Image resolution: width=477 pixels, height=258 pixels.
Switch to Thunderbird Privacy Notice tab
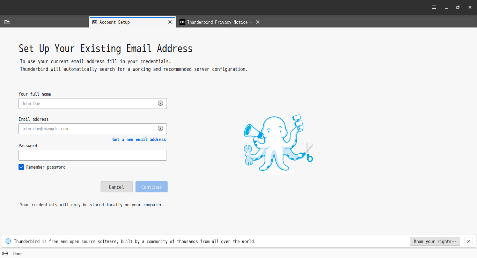coord(220,22)
